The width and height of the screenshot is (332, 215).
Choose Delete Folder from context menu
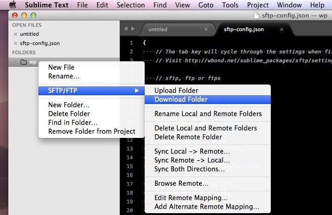pyautogui.click(x=91, y=114)
